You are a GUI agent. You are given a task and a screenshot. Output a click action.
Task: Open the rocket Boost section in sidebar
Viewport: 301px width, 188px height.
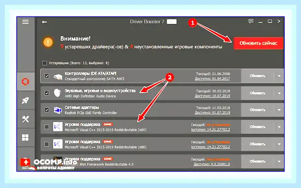pos(25,100)
